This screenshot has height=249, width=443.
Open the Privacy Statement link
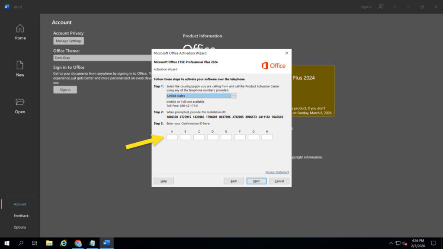277,172
